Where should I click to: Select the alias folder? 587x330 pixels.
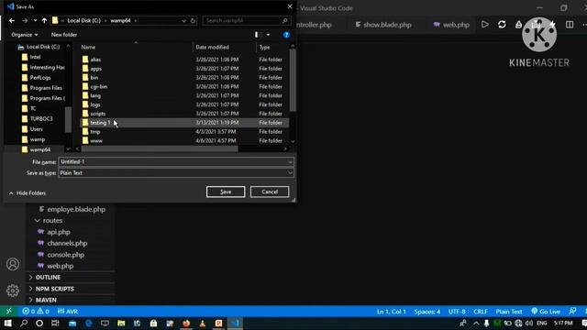tap(95, 60)
